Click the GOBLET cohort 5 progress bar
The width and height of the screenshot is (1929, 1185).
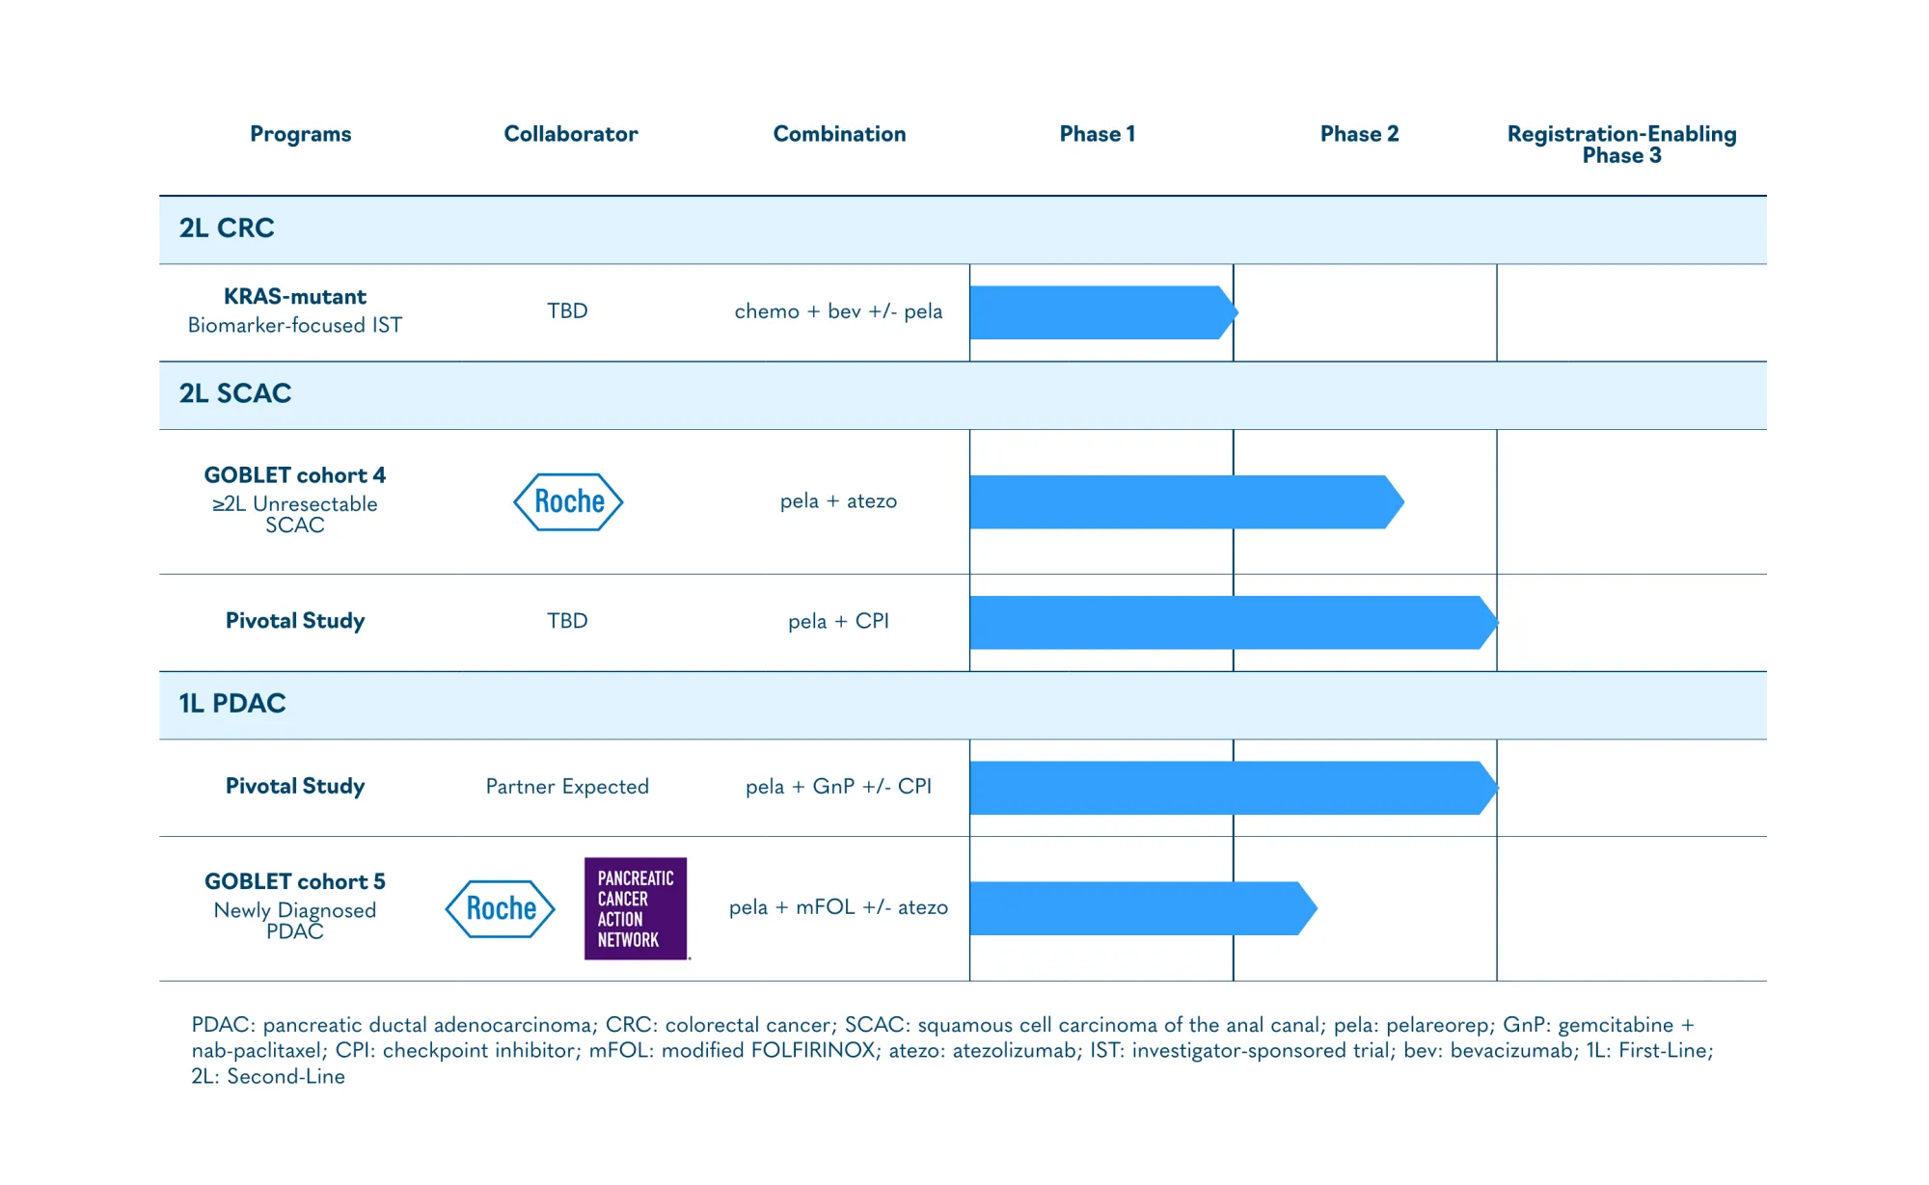coord(1141,908)
